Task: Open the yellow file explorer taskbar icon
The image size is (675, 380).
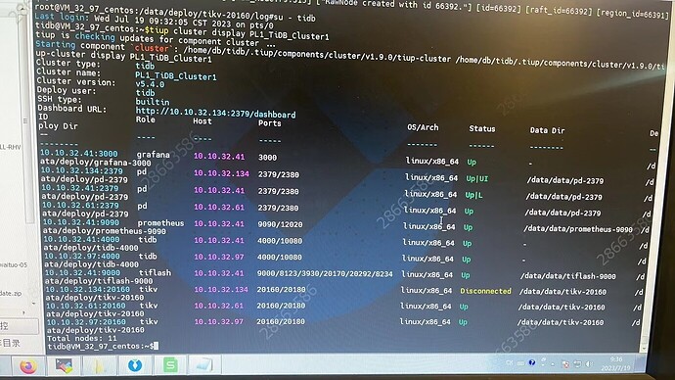Action: coord(98,365)
